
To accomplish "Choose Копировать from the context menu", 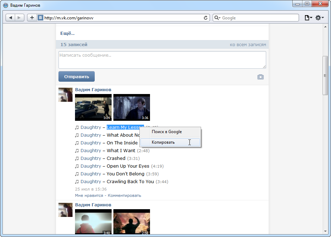I will point(170,142).
